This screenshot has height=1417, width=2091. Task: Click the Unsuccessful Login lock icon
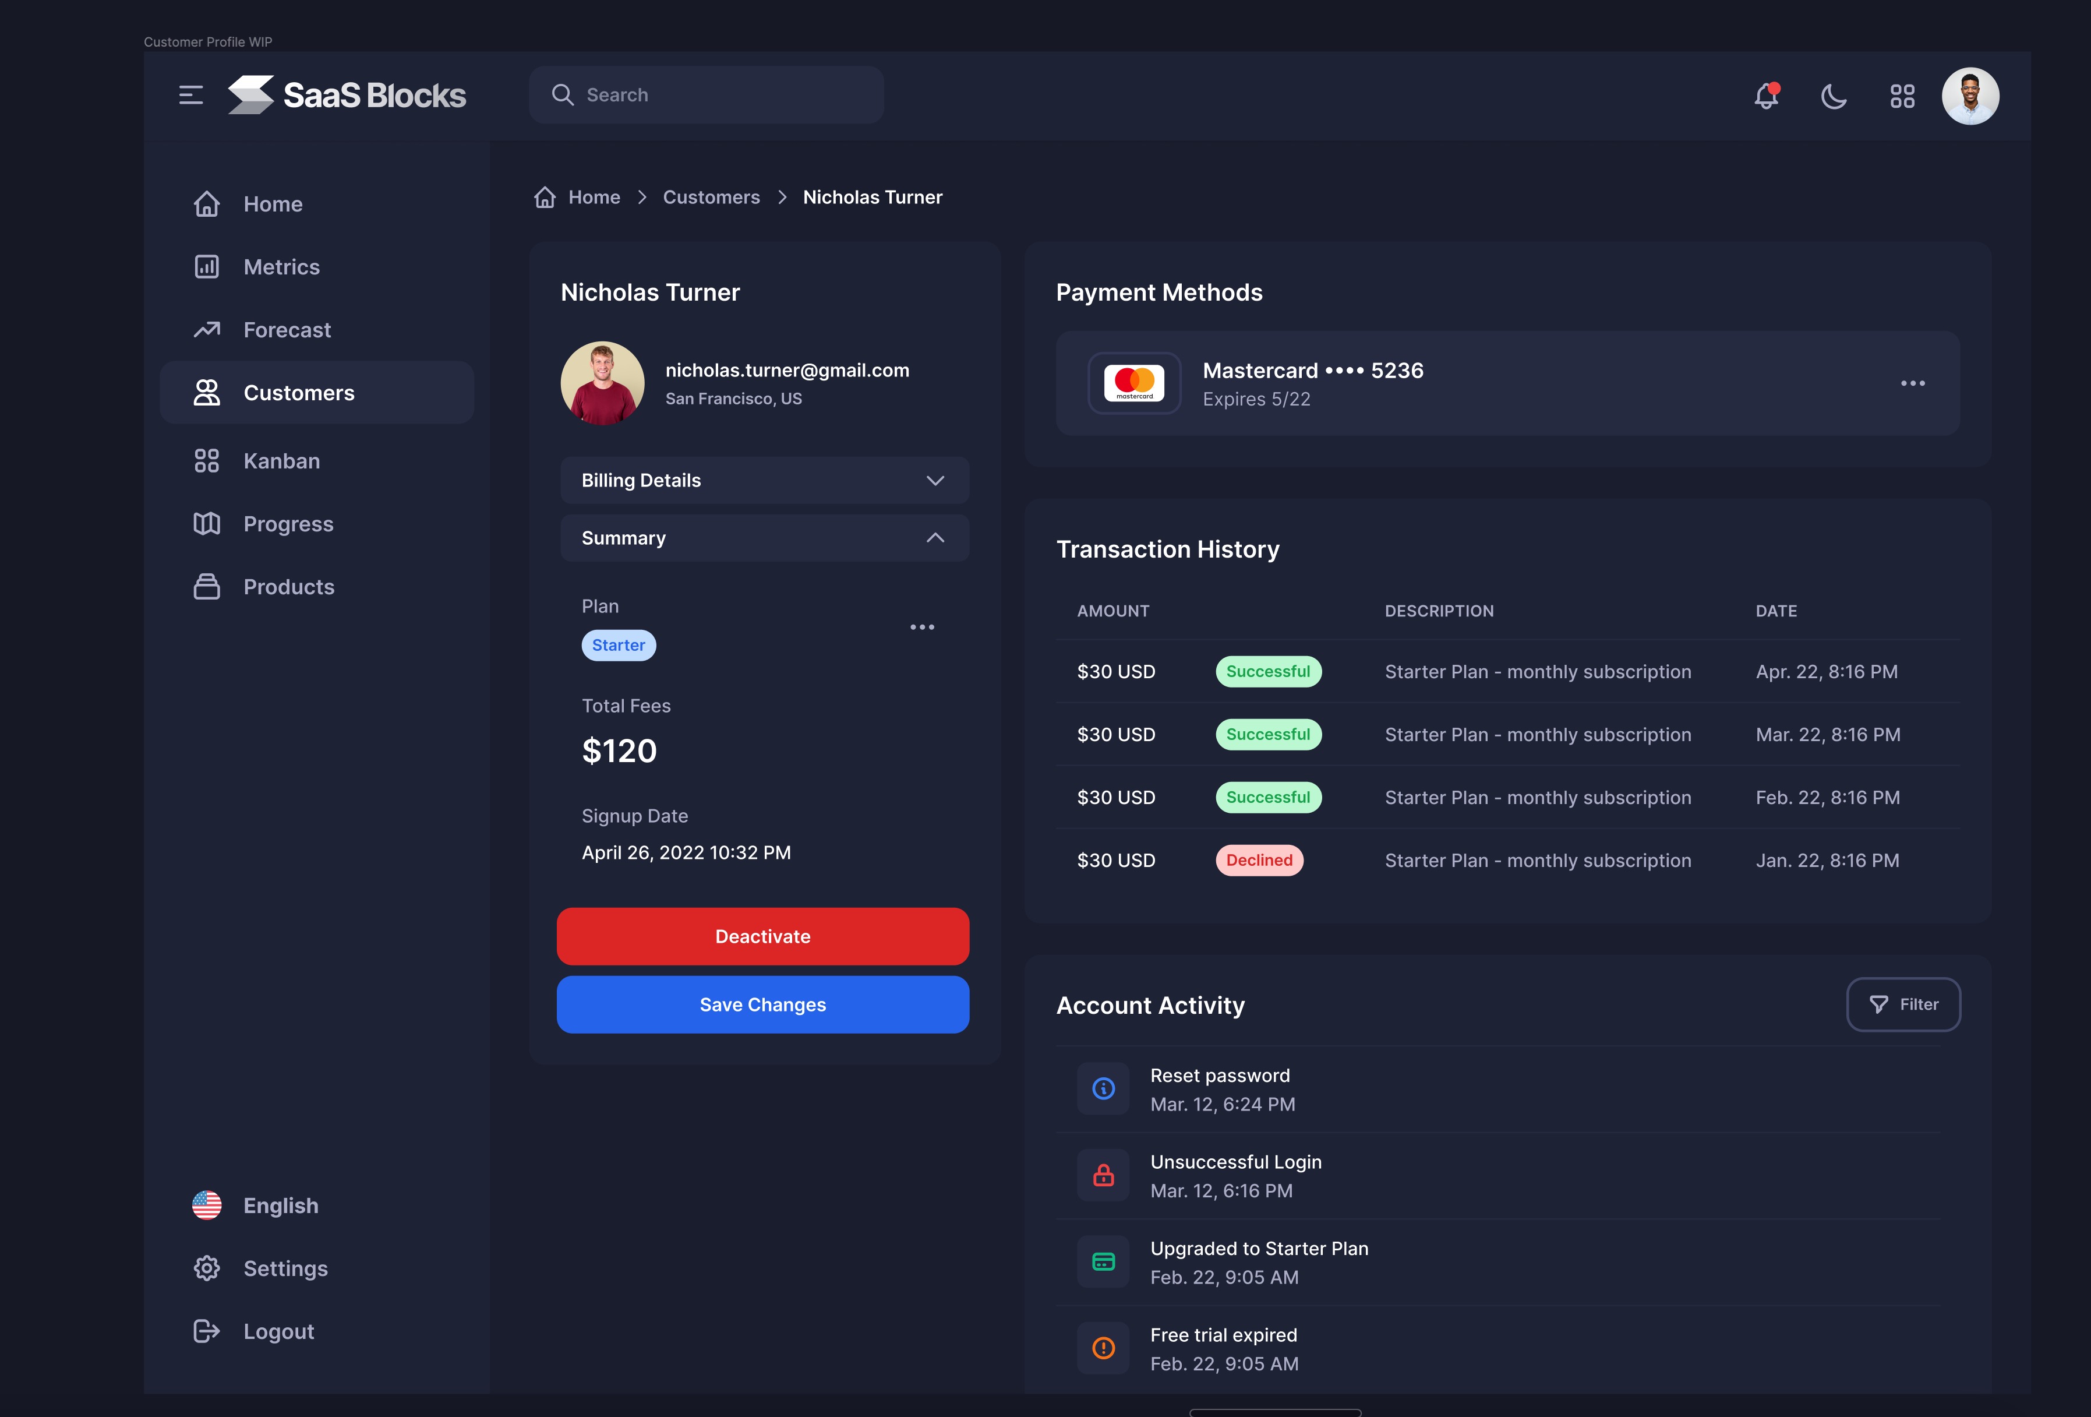click(1103, 1176)
